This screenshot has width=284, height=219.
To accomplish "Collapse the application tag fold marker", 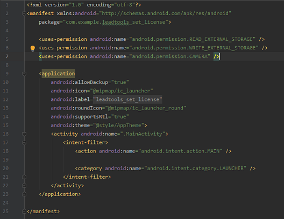I will 24,74.
